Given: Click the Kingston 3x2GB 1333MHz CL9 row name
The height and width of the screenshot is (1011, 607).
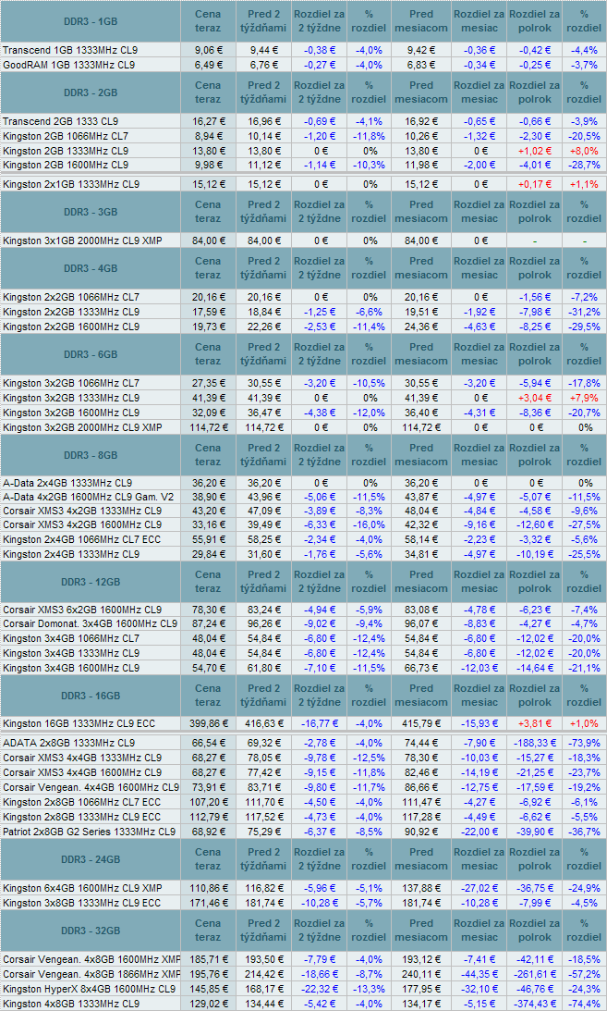Looking at the screenshot, I should pyautogui.click(x=71, y=398).
